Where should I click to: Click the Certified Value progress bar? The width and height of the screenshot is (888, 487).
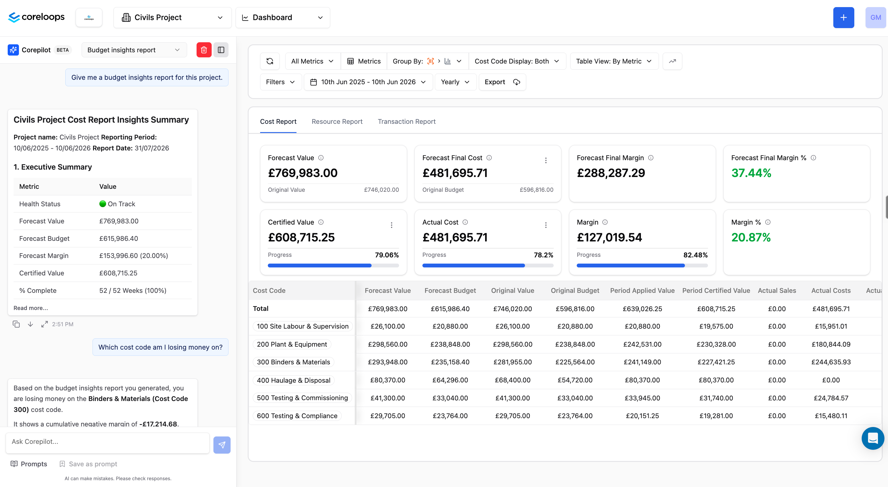coord(333,265)
